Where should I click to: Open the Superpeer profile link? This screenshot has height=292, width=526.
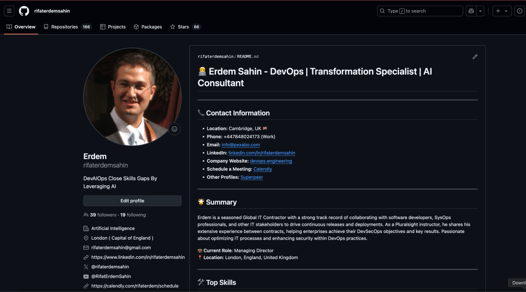(x=252, y=177)
